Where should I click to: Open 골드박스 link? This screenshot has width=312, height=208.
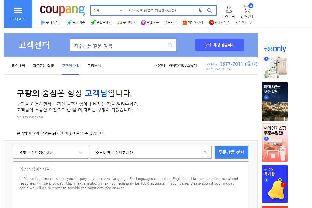coord(170,22)
